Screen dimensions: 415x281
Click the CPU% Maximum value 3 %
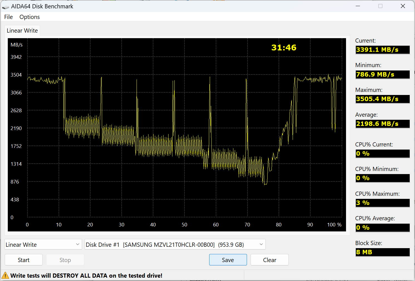pyautogui.click(x=382, y=203)
